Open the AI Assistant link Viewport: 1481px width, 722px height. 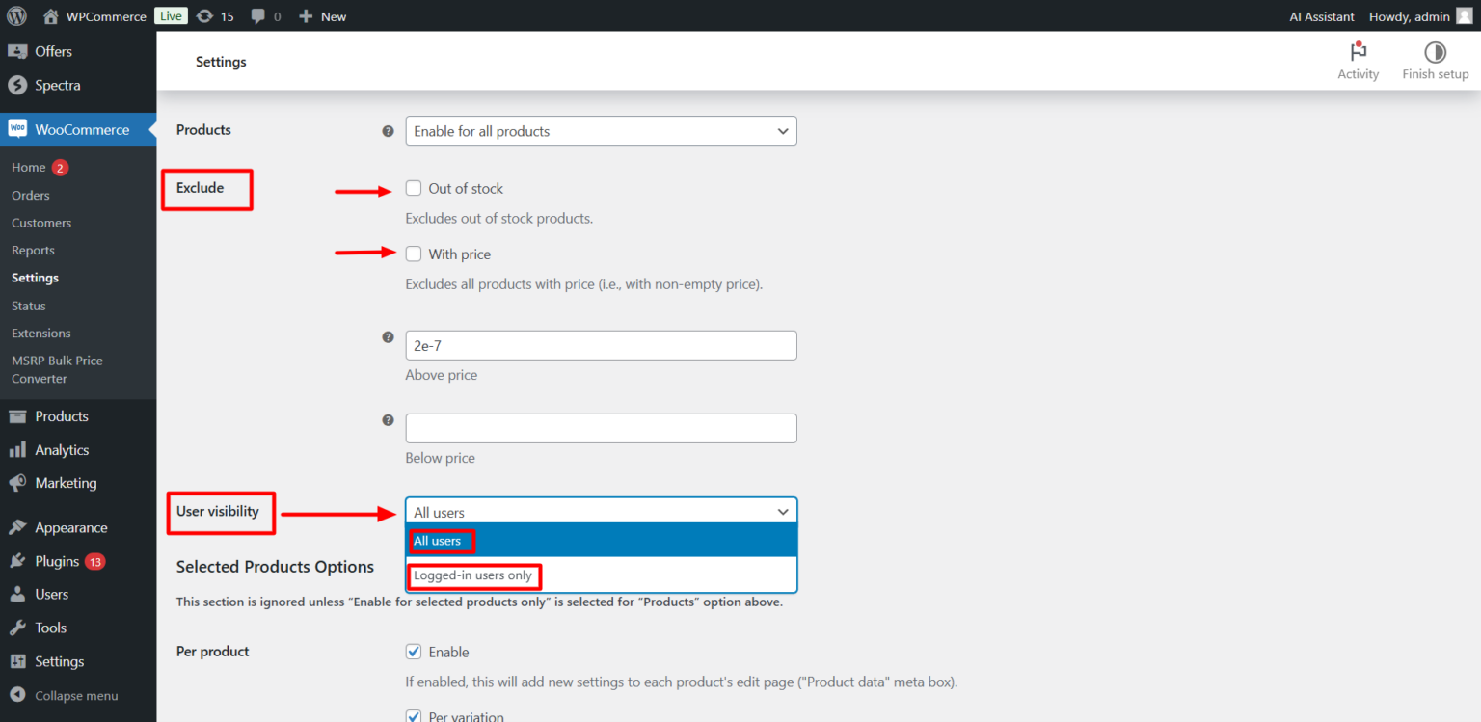coord(1321,16)
